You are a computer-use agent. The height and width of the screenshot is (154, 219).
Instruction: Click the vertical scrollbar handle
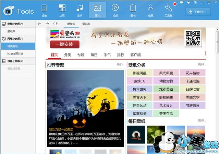pyautogui.click(x=217, y=42)
